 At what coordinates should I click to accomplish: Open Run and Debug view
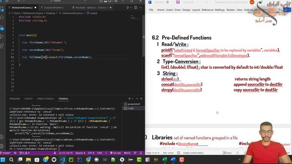(2, 36)
